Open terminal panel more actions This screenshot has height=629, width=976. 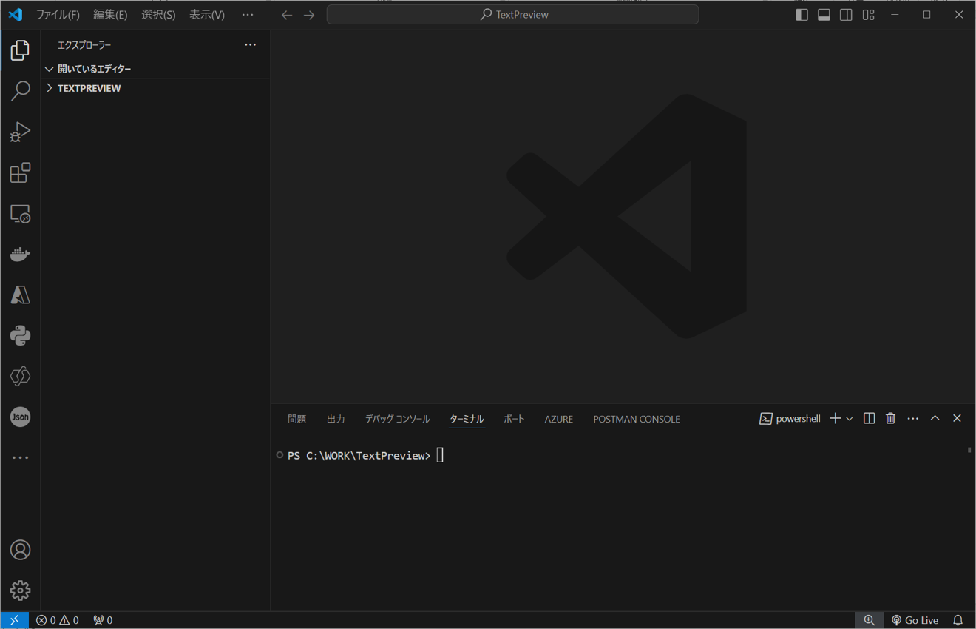coord(913,419)
